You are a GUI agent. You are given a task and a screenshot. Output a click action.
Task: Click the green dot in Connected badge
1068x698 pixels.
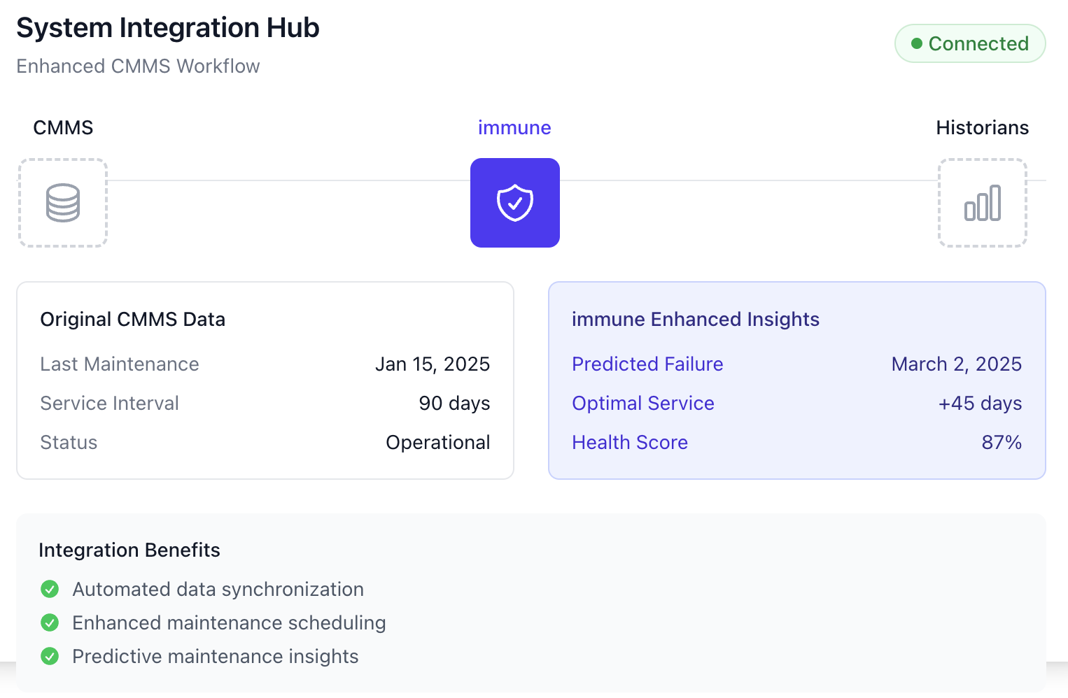917,43
